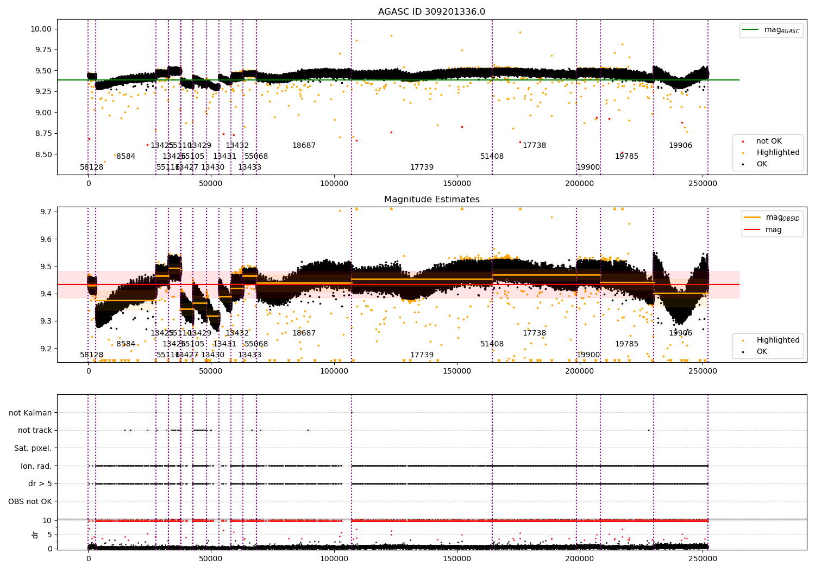The height and width of the screenshot is (571, 815).
Task: Click the "Magnitude Estimates" subplot title
Action: [x=431, y=200]
